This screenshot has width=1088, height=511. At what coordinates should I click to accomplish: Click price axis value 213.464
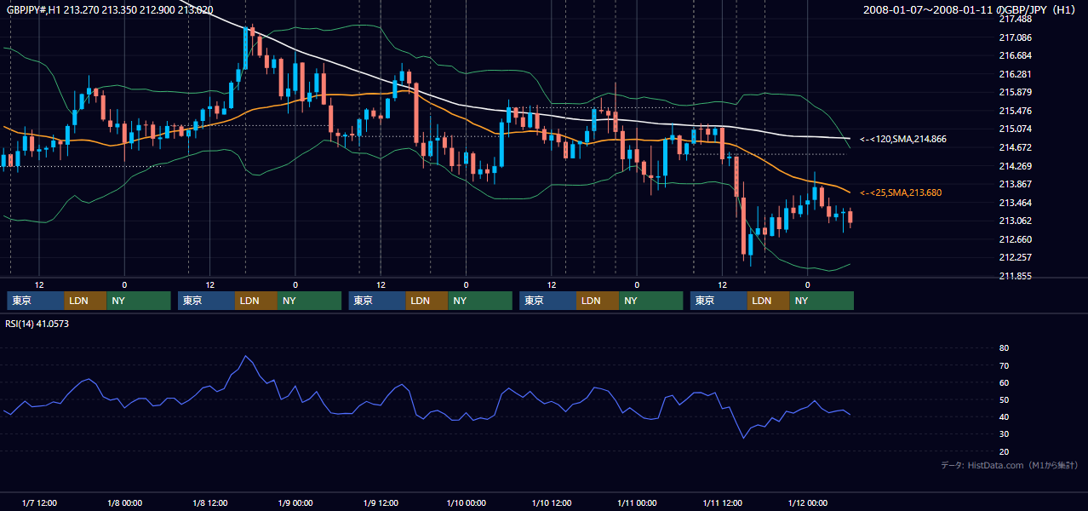pos(1015,203)
